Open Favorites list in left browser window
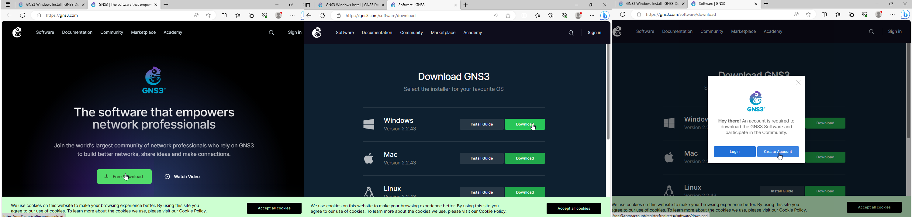Image resolution: width=912 pixels, height=217 pixels. tap(238, 15)
